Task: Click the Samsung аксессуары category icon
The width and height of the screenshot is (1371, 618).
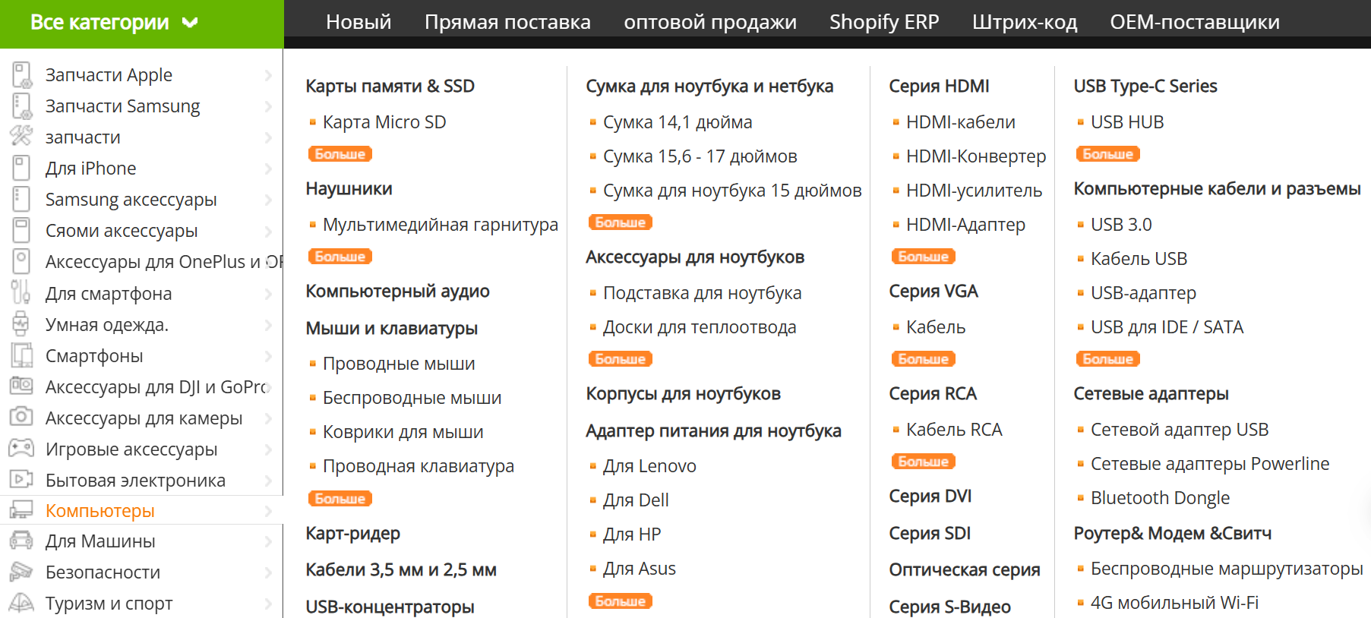Action: [21, 200]
